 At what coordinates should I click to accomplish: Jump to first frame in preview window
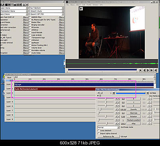click(152, 70)
